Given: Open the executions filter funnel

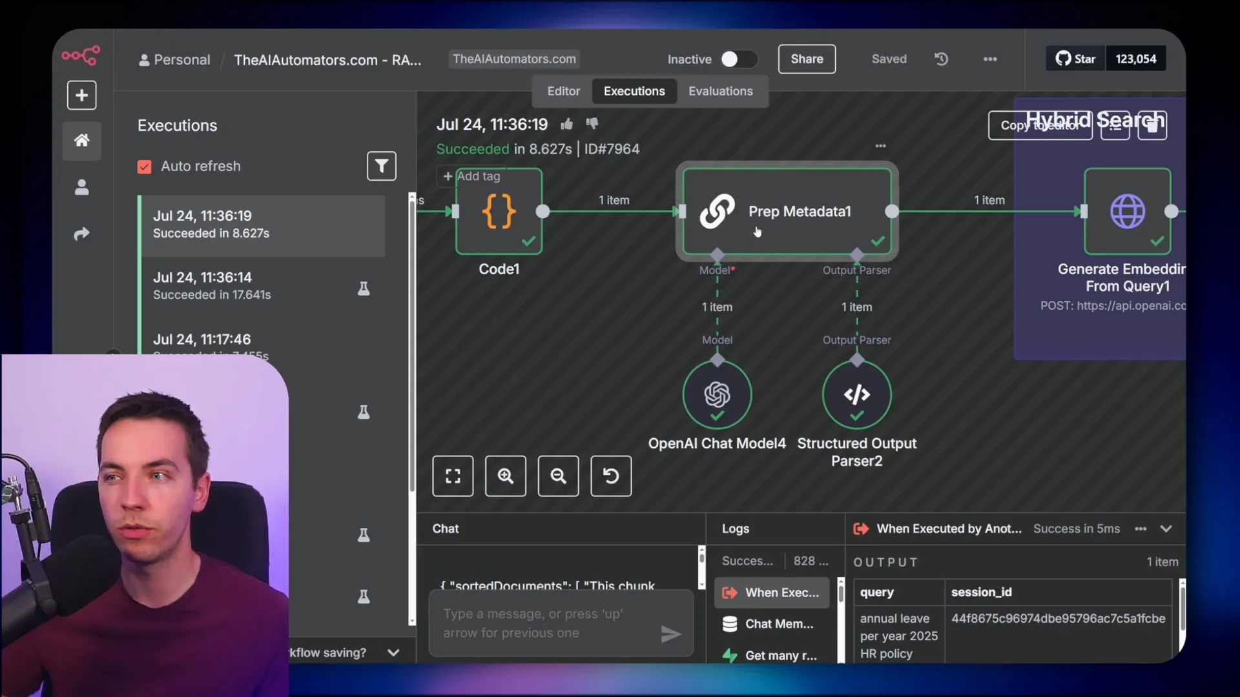Looking at the screenshot, I should (x=382, y=166).
